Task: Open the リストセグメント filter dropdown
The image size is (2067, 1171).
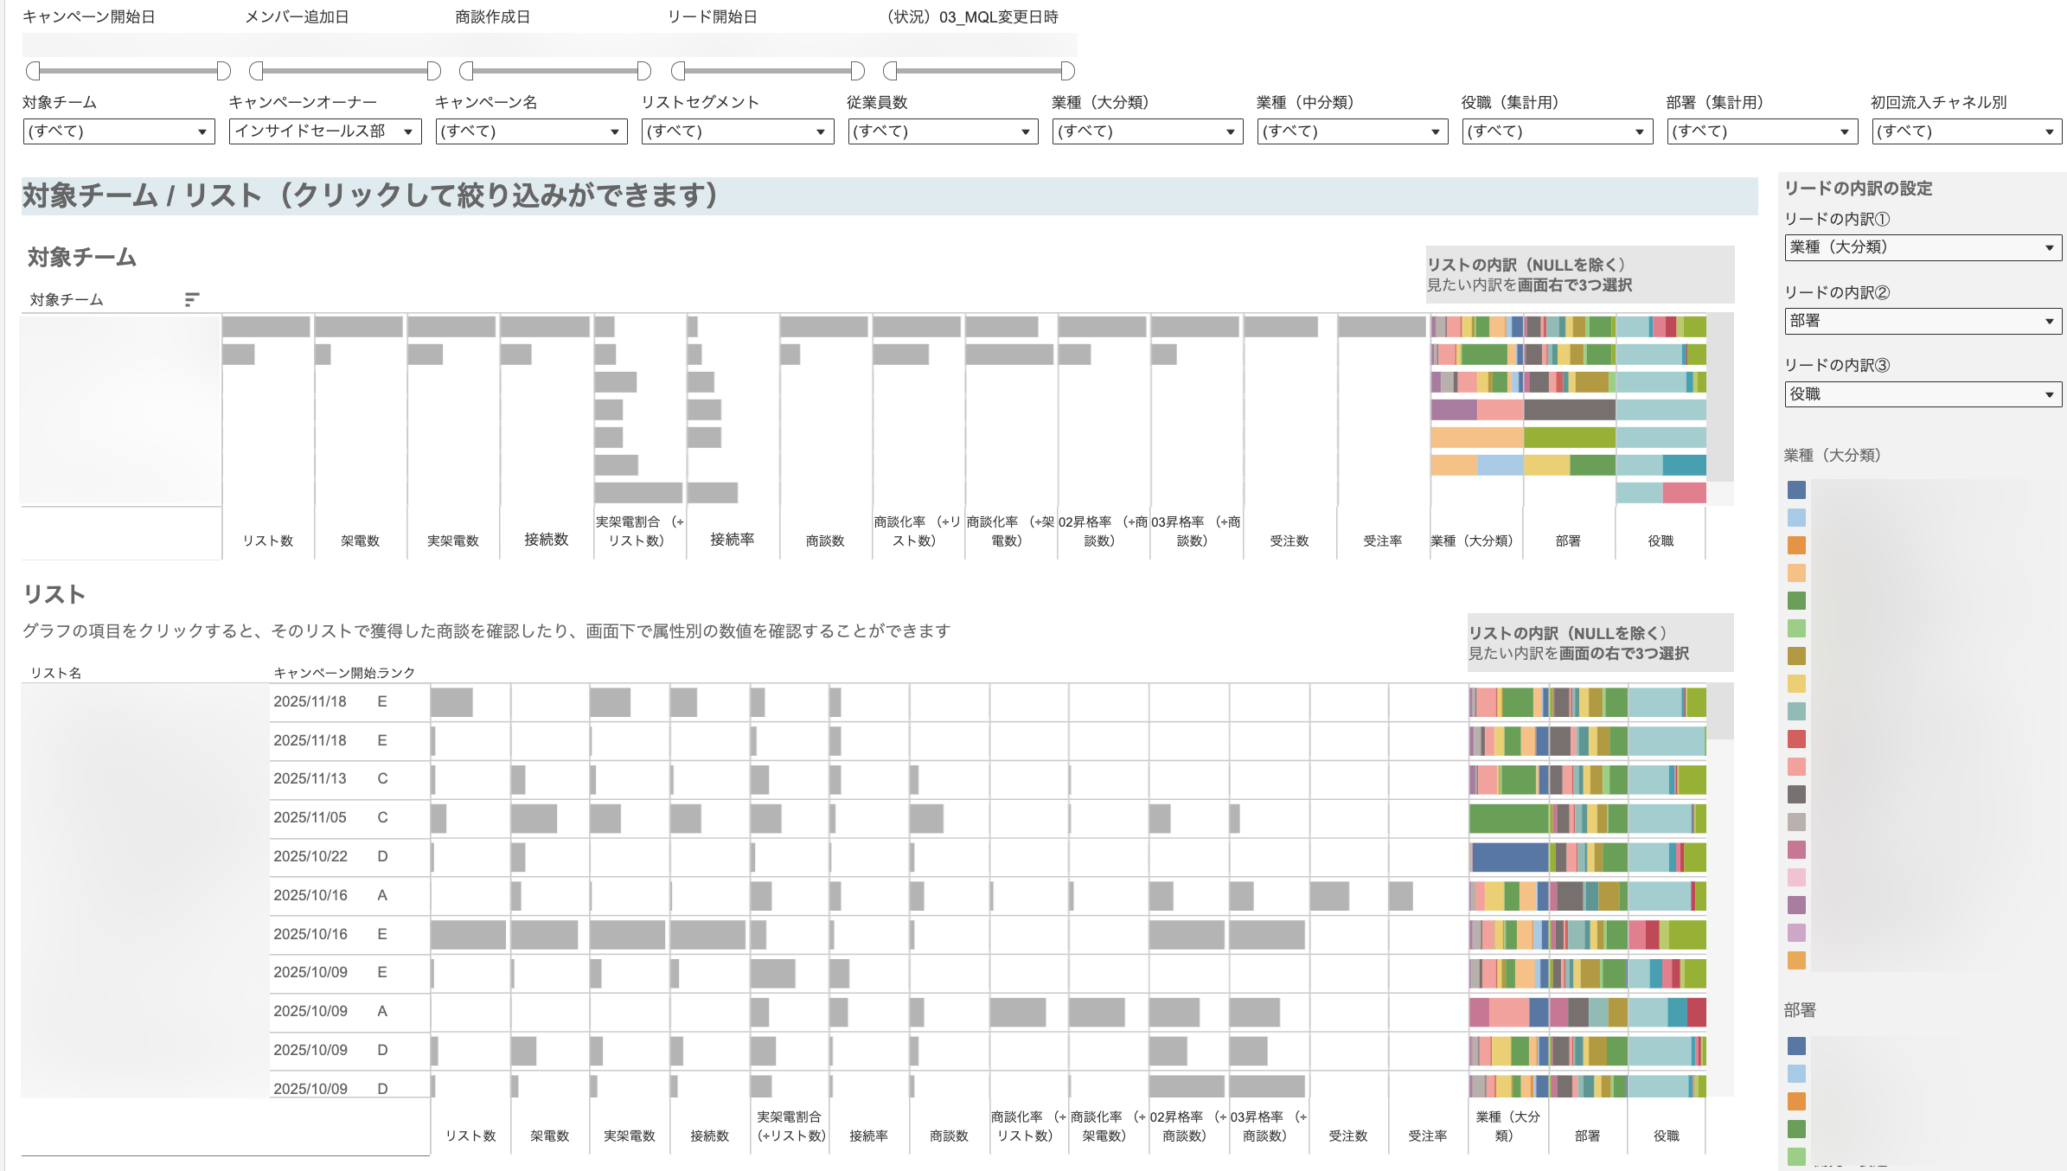Action: [737, 131]
